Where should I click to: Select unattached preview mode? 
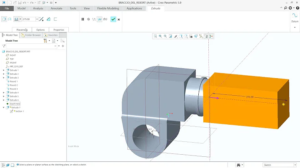point(94,19)
